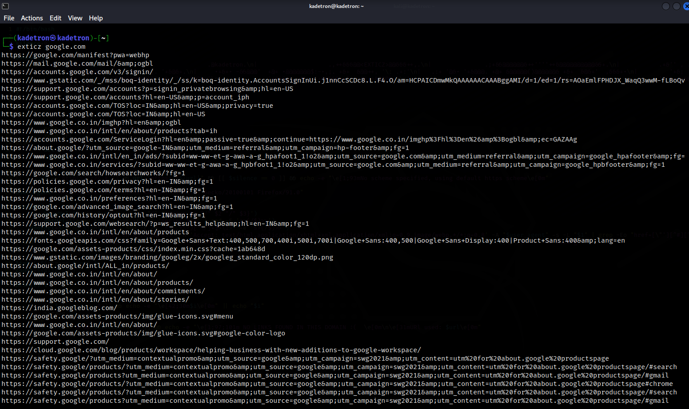Select the TOS URL ending privacy=true
This screenshot has width=689, height=409.
pyautogui.click(x=137, y=106)
